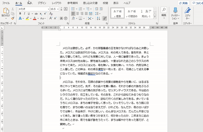Apply 行間詰め style
203x132 pixels.
click(x=132, y=13)
